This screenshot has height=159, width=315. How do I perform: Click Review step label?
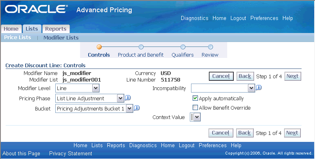(x=210, y=55)
